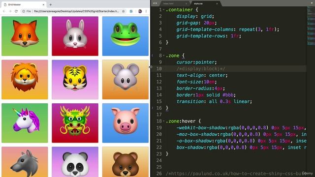Screen dimensions: 315x177
Task: Place cursor on 'display: grid;' line
Action: (195, 16)
